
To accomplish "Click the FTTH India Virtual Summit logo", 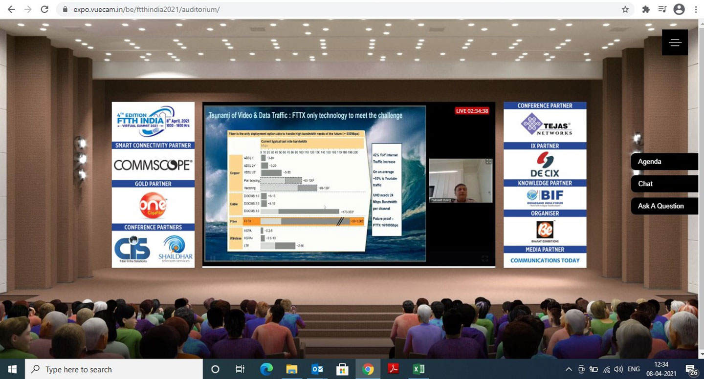I will (153, 122).
